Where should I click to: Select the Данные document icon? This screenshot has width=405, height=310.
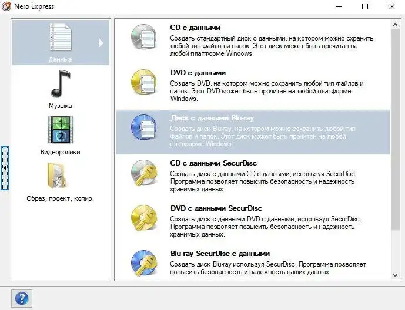[x=61, y=37]
